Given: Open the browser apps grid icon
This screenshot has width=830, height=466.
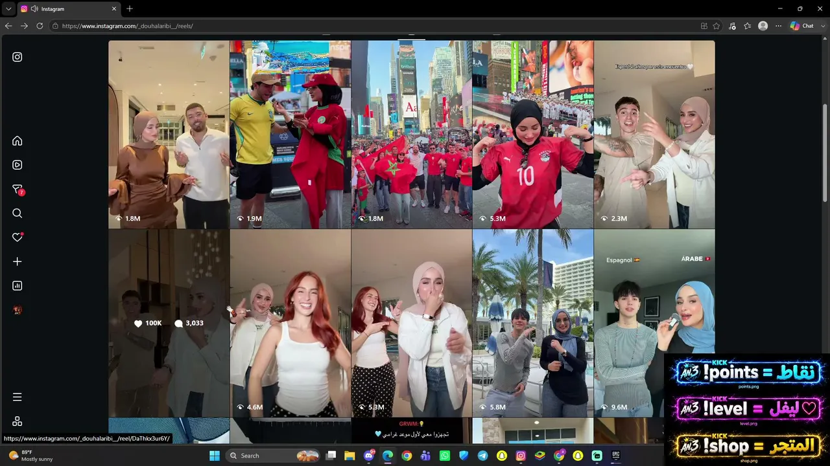Looking at the screenshot, I should pyautogui.click(x=704, y=26).
